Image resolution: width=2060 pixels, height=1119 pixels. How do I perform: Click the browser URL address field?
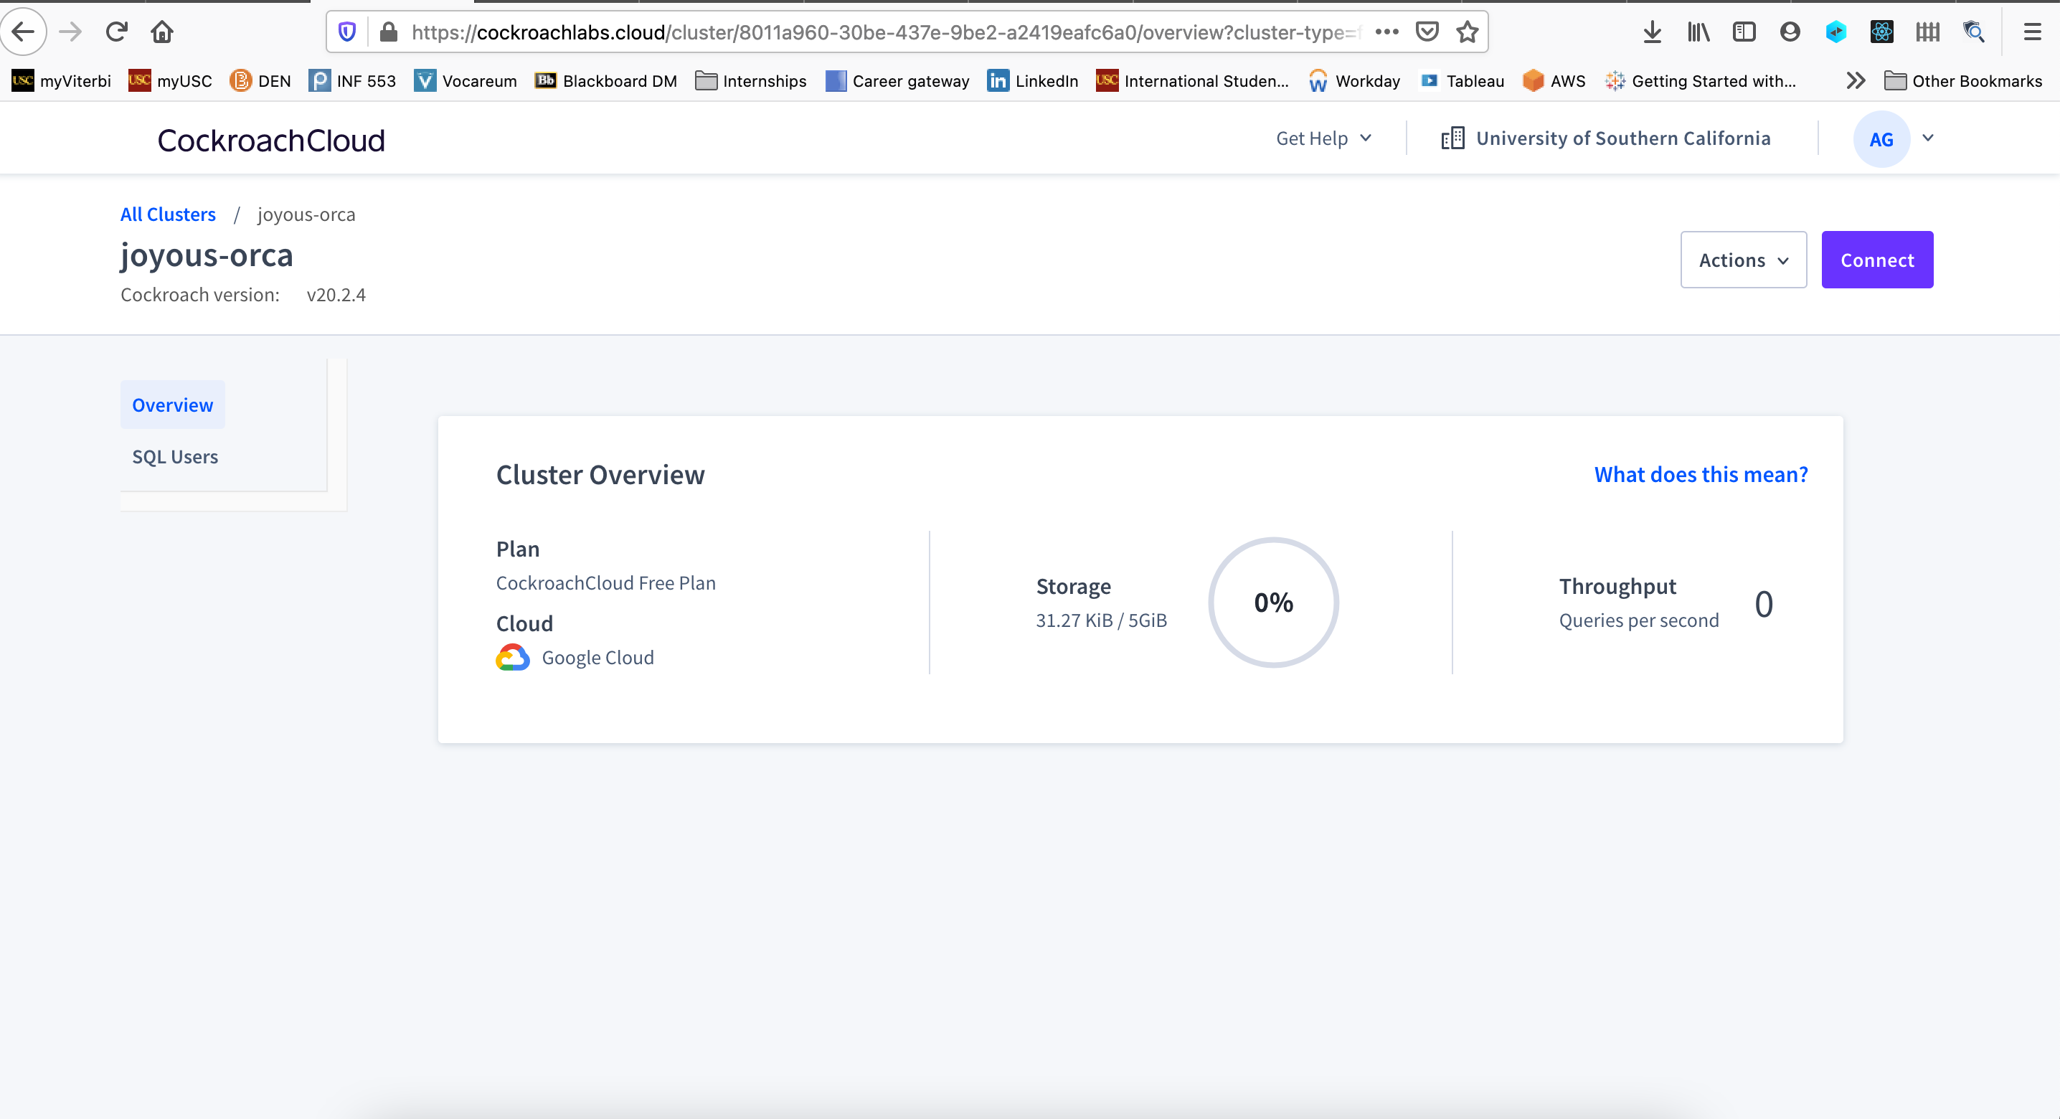click(879, 32)
